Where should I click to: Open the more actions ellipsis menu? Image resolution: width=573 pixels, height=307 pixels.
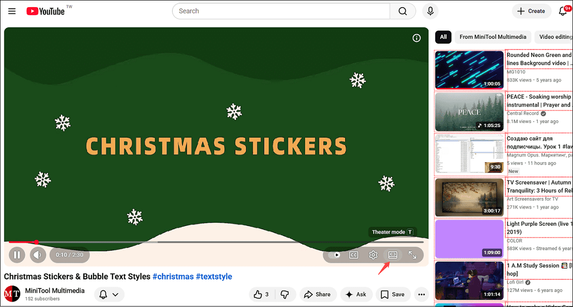click(421, 294)
